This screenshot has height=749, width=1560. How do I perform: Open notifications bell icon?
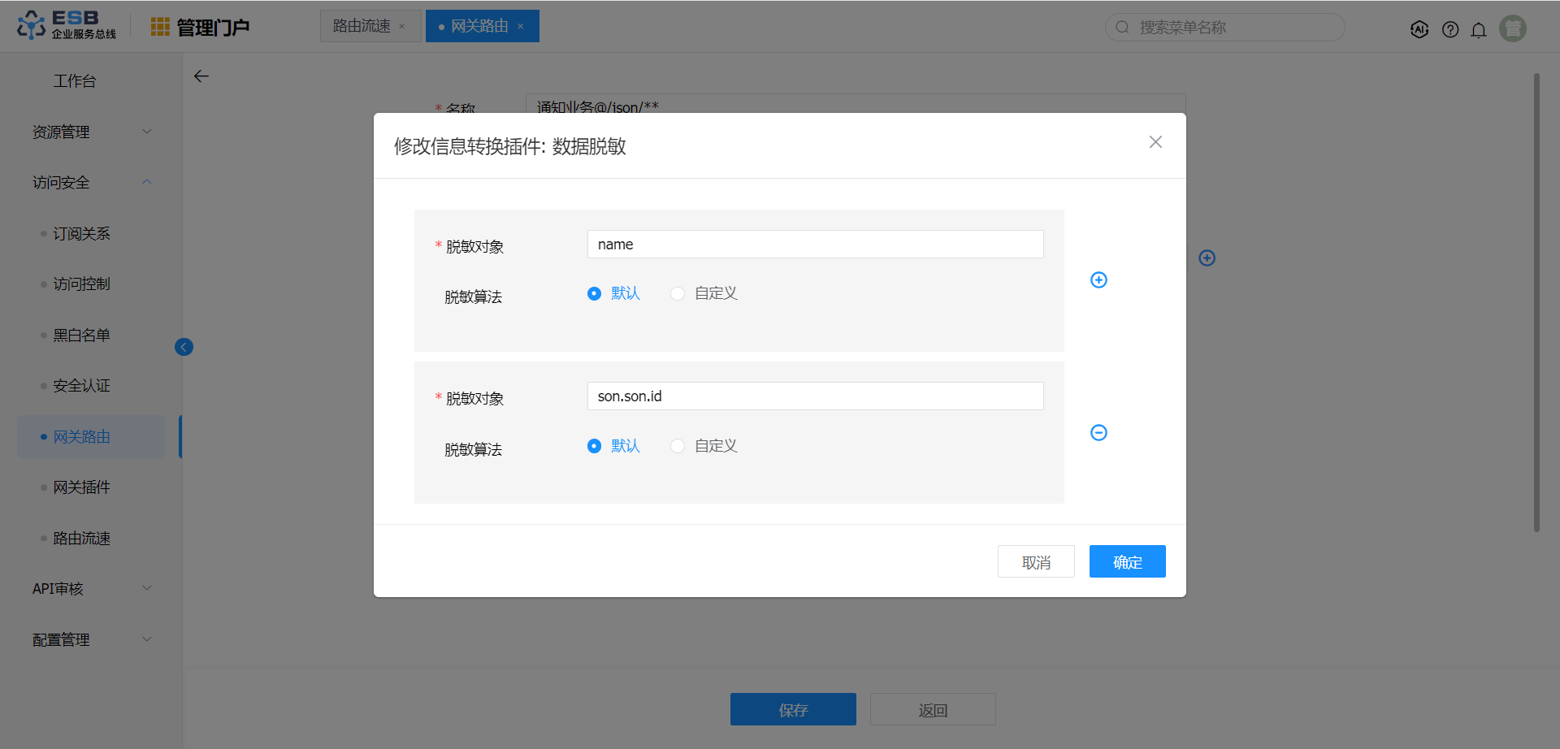1479,29
